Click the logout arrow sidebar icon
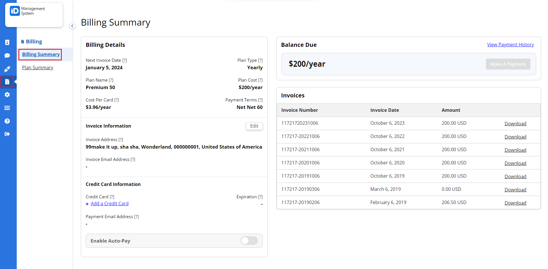This screenshot has height=269, width=548. click(x=7, y=134)
